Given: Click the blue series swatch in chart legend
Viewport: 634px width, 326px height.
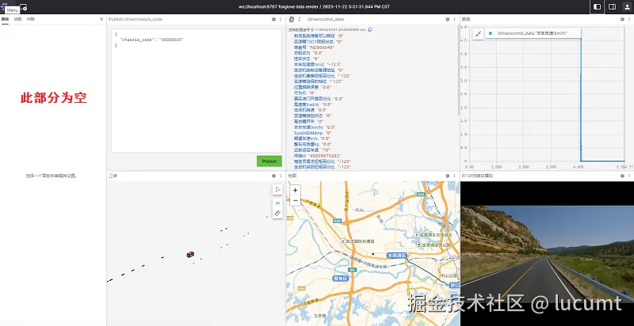Looking at the screenshot, I should [x=491, y=33].
